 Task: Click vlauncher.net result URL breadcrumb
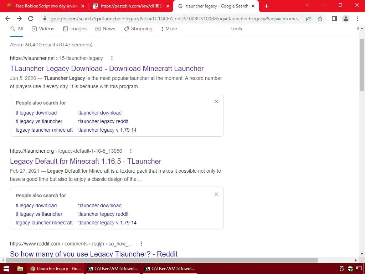pos(56,58)
